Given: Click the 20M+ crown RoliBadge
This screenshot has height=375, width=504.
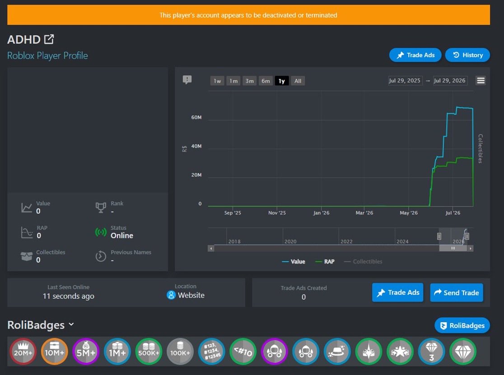Looking at the screenshot, I should [x=23, y=352].
